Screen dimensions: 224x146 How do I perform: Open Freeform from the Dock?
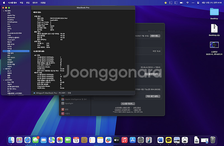(x=108, y=140)
